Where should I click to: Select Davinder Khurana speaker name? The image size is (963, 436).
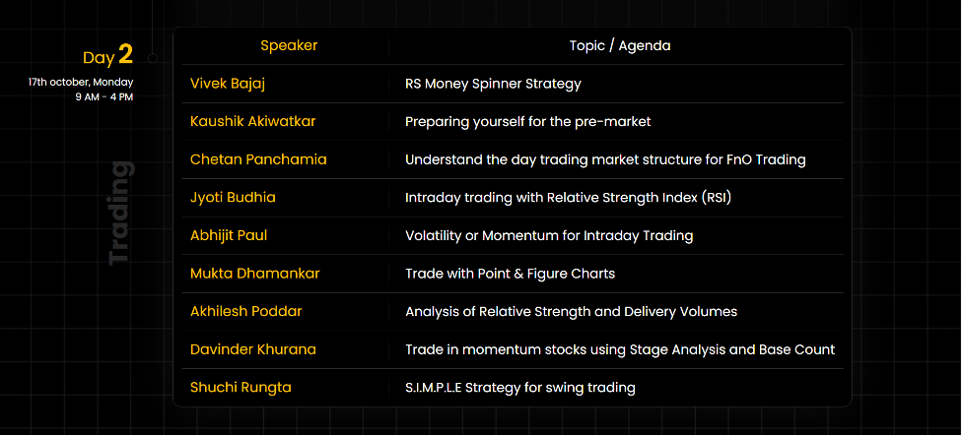tap(253, 349)
